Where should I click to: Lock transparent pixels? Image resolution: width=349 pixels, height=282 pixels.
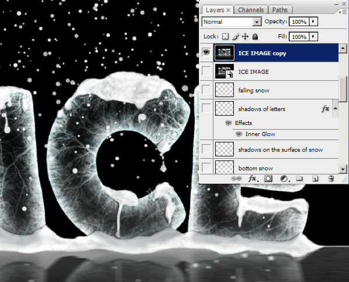coord(226,36)
